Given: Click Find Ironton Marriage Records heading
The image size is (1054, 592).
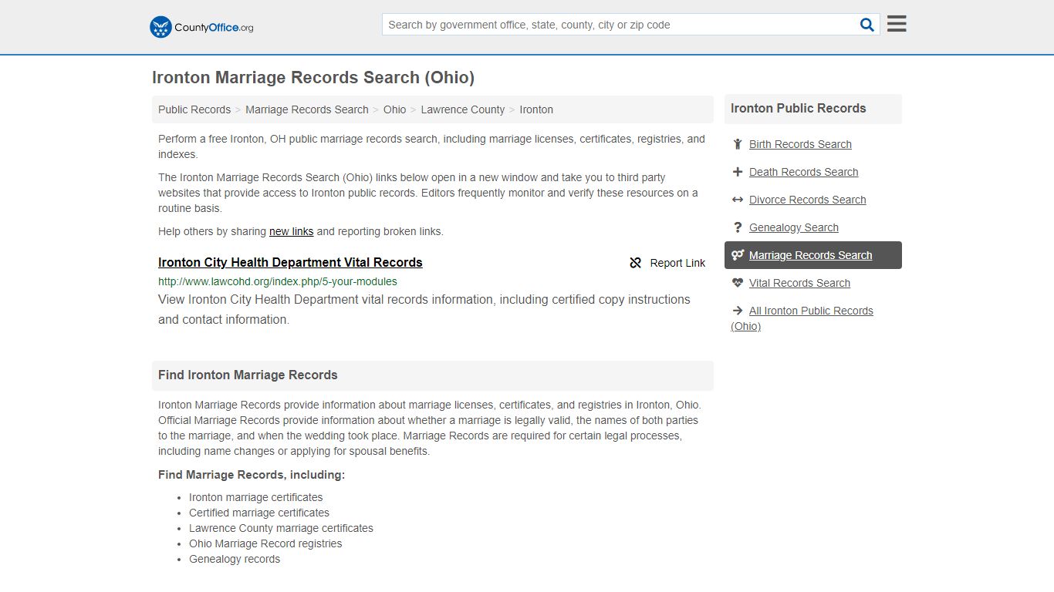Looking at the screenshot, I should 248,375.
